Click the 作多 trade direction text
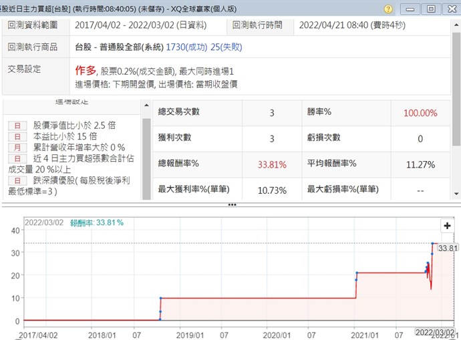The height and width of the screenshot is (340, 461). (86, 70)
